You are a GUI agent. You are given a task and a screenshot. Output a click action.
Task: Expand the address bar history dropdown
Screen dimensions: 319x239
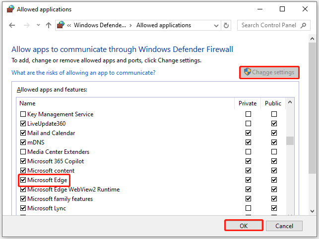coord(216,26)
